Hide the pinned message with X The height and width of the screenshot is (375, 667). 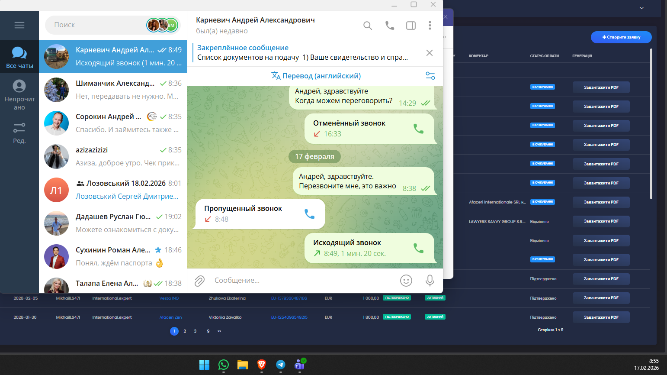point(430,53)
